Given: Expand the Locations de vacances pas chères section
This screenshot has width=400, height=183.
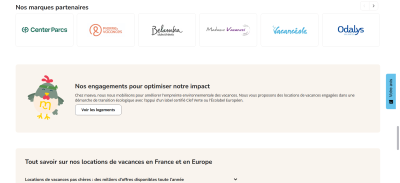Looking at the screenshot, I should (131, 179).
